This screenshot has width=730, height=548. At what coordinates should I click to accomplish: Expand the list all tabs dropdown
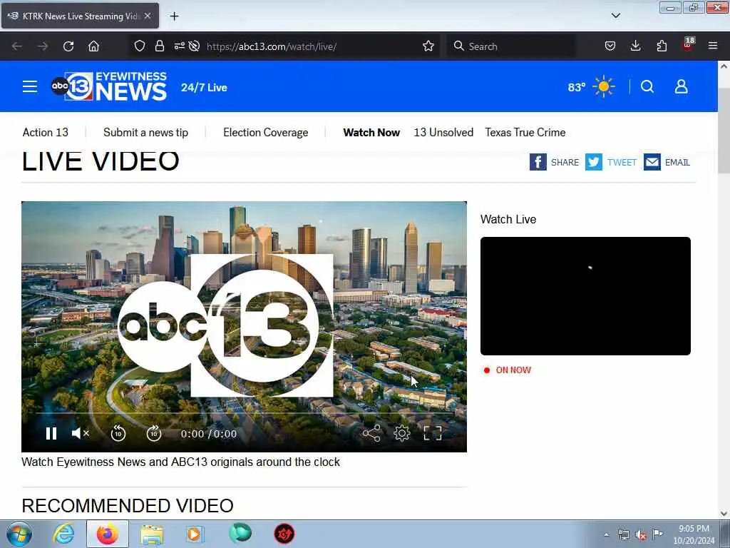tap(615, 16)
